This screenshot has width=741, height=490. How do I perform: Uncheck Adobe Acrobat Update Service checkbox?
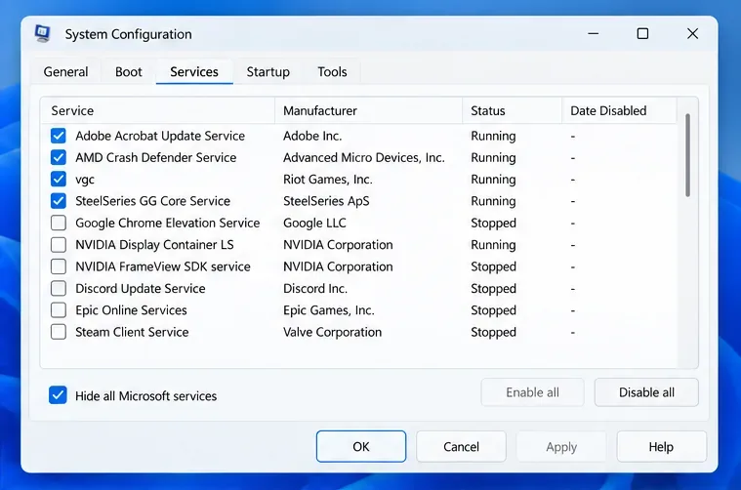[x=59, y=136]
